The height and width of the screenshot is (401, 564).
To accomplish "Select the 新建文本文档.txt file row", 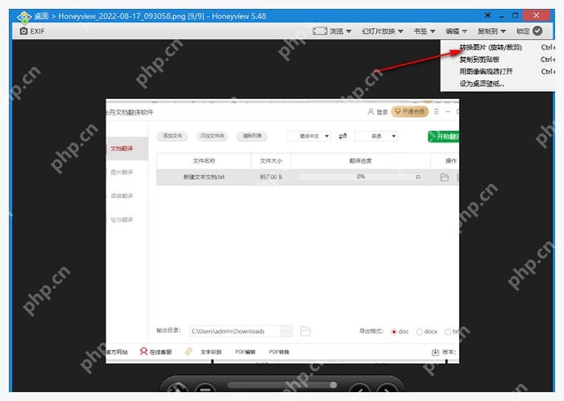I will 308,177.
